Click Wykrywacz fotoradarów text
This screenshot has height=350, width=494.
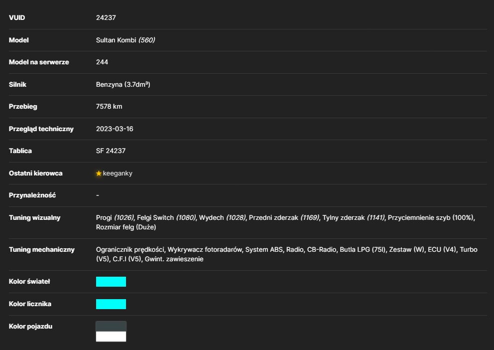(x=205, y=249)
